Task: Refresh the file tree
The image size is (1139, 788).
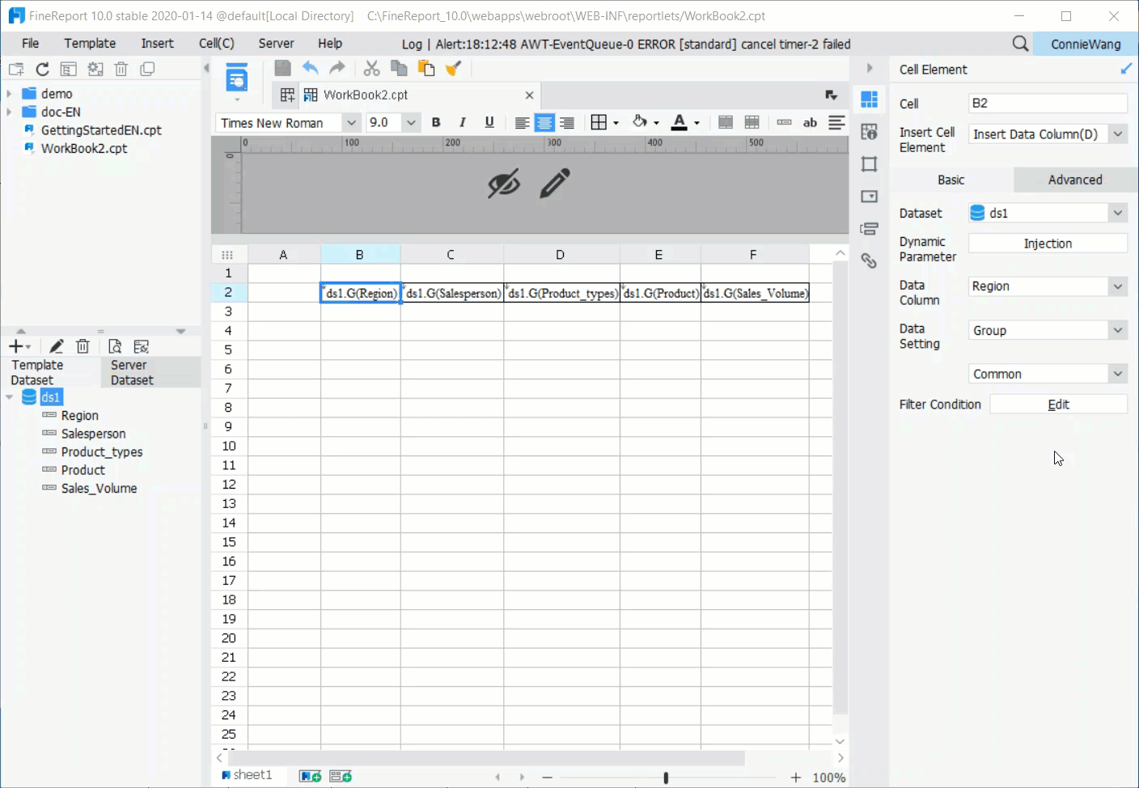Action: click(x=43, y=70)
